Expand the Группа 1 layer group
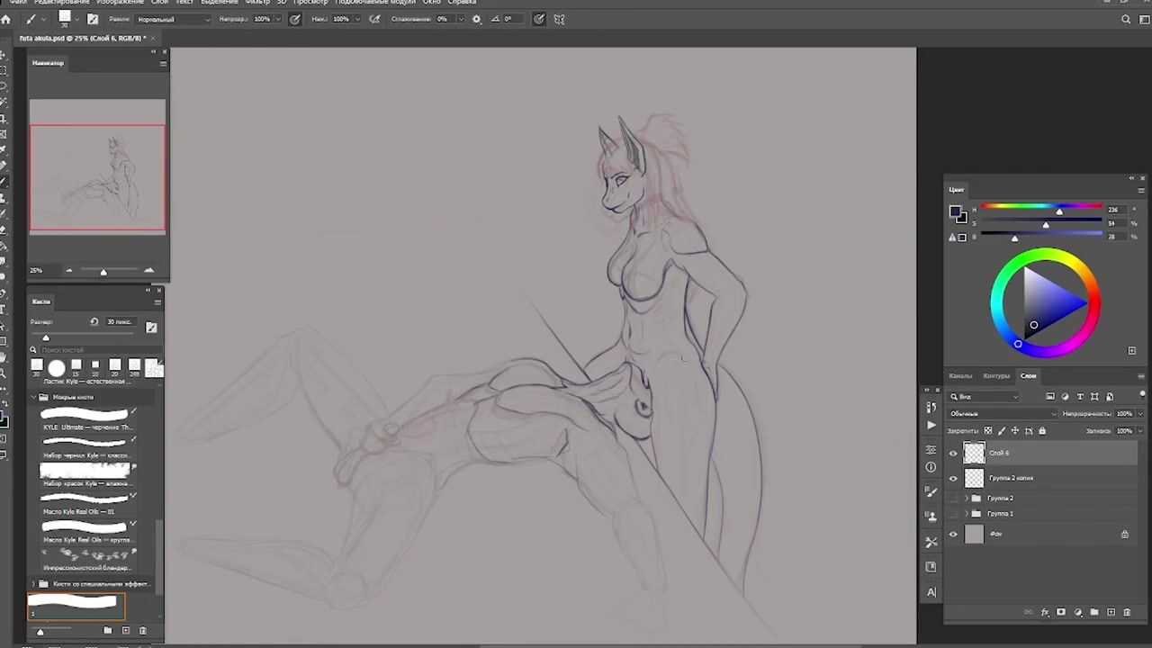 coord(967,514)
